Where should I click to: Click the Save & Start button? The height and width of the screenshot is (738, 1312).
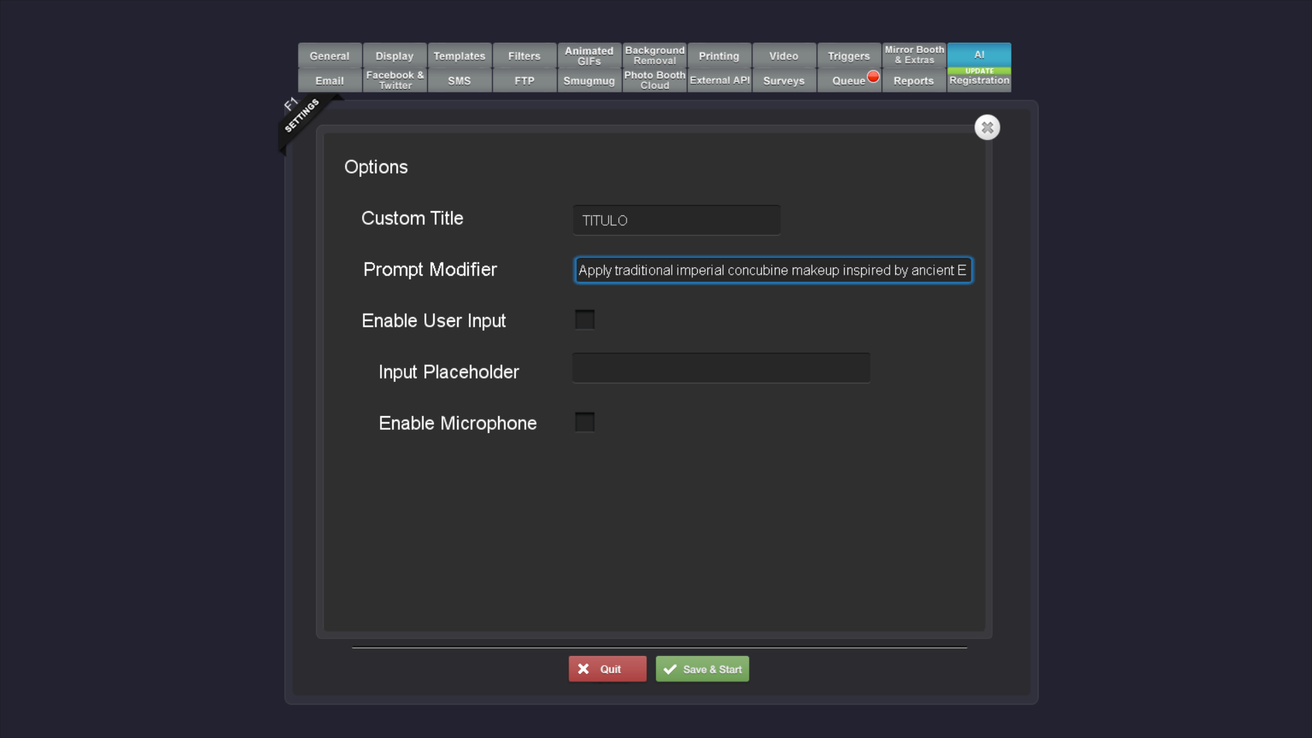702,669
